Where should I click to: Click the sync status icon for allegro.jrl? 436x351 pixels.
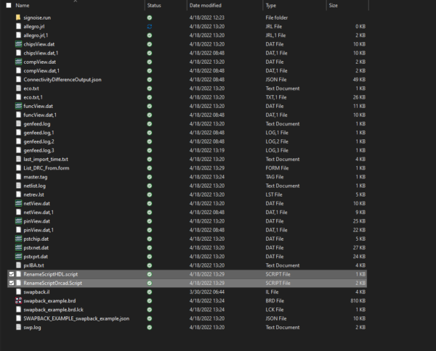[149, 26]
